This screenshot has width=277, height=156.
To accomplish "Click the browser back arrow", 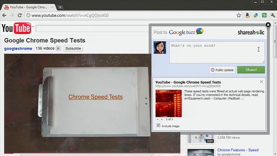I will [4, 16].
